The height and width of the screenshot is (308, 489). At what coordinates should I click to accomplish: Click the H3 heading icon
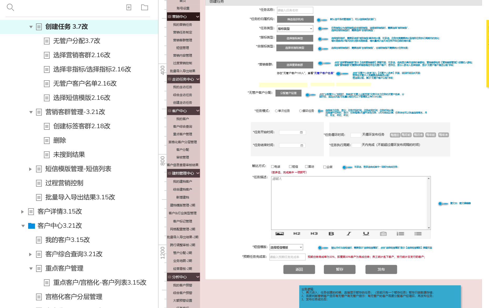tap(314, 234)
